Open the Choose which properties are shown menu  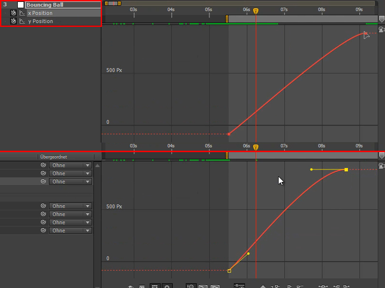pyautogui.click(x=130, y=287)
